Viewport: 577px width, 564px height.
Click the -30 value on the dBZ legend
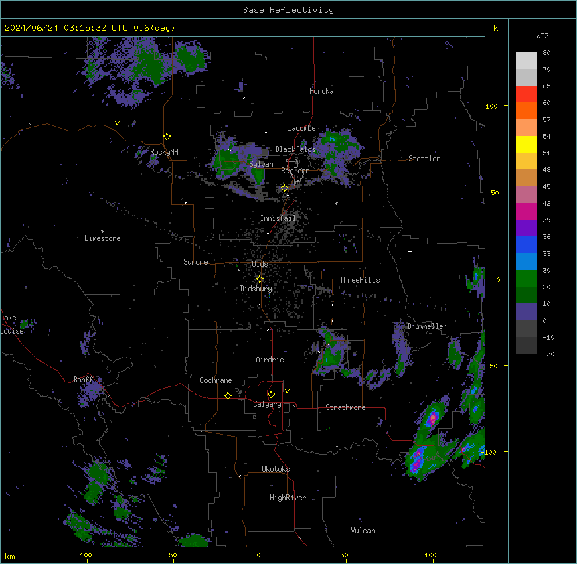[548, 354]
